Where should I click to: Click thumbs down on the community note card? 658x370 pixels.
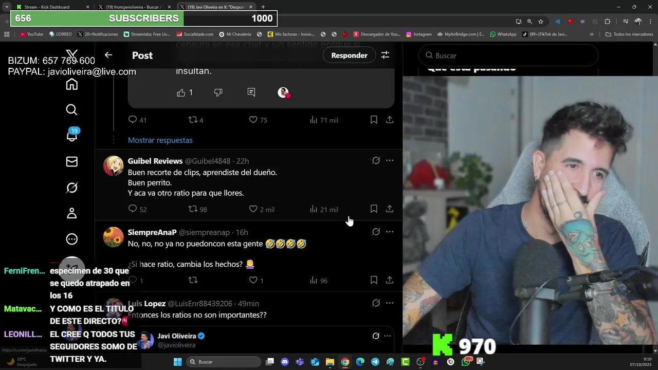[218, 92]
